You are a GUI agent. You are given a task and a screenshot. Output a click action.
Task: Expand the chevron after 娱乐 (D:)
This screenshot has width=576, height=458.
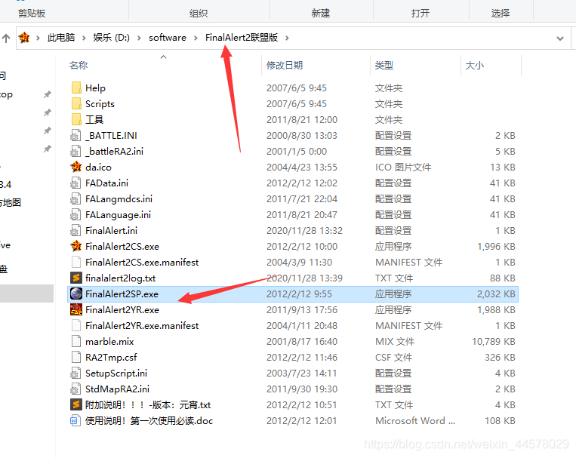pyautogui.click(x=139, y=38)
